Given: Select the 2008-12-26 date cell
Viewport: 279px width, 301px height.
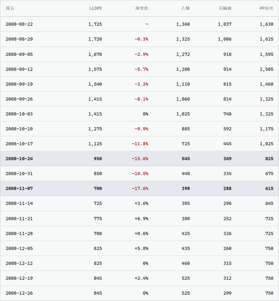Looking at the screenshot, I should [x=19, y=293].
